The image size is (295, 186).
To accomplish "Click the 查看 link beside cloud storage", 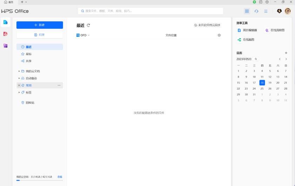I will [60, 177].
